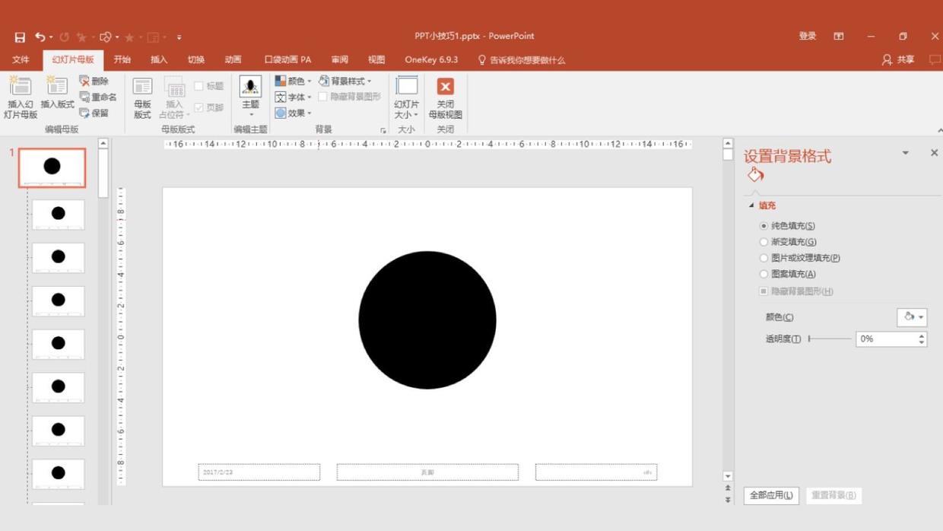Click the Master Layout icon

tap(142, 87)
